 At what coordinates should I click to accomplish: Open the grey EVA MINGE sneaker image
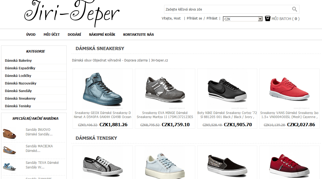tap(165, 89)
